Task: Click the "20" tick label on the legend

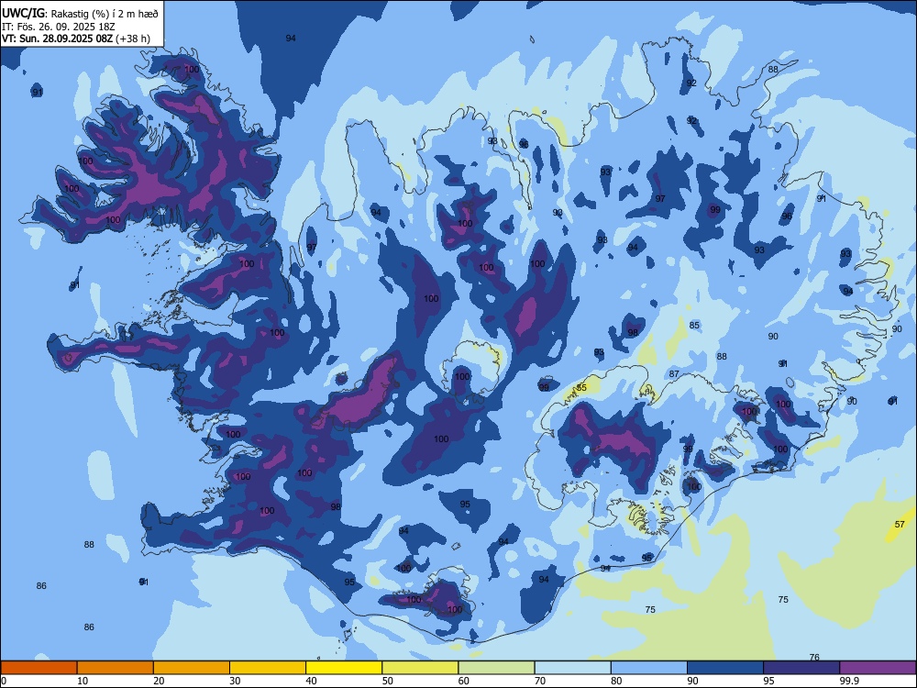Action: pos(159,681)
